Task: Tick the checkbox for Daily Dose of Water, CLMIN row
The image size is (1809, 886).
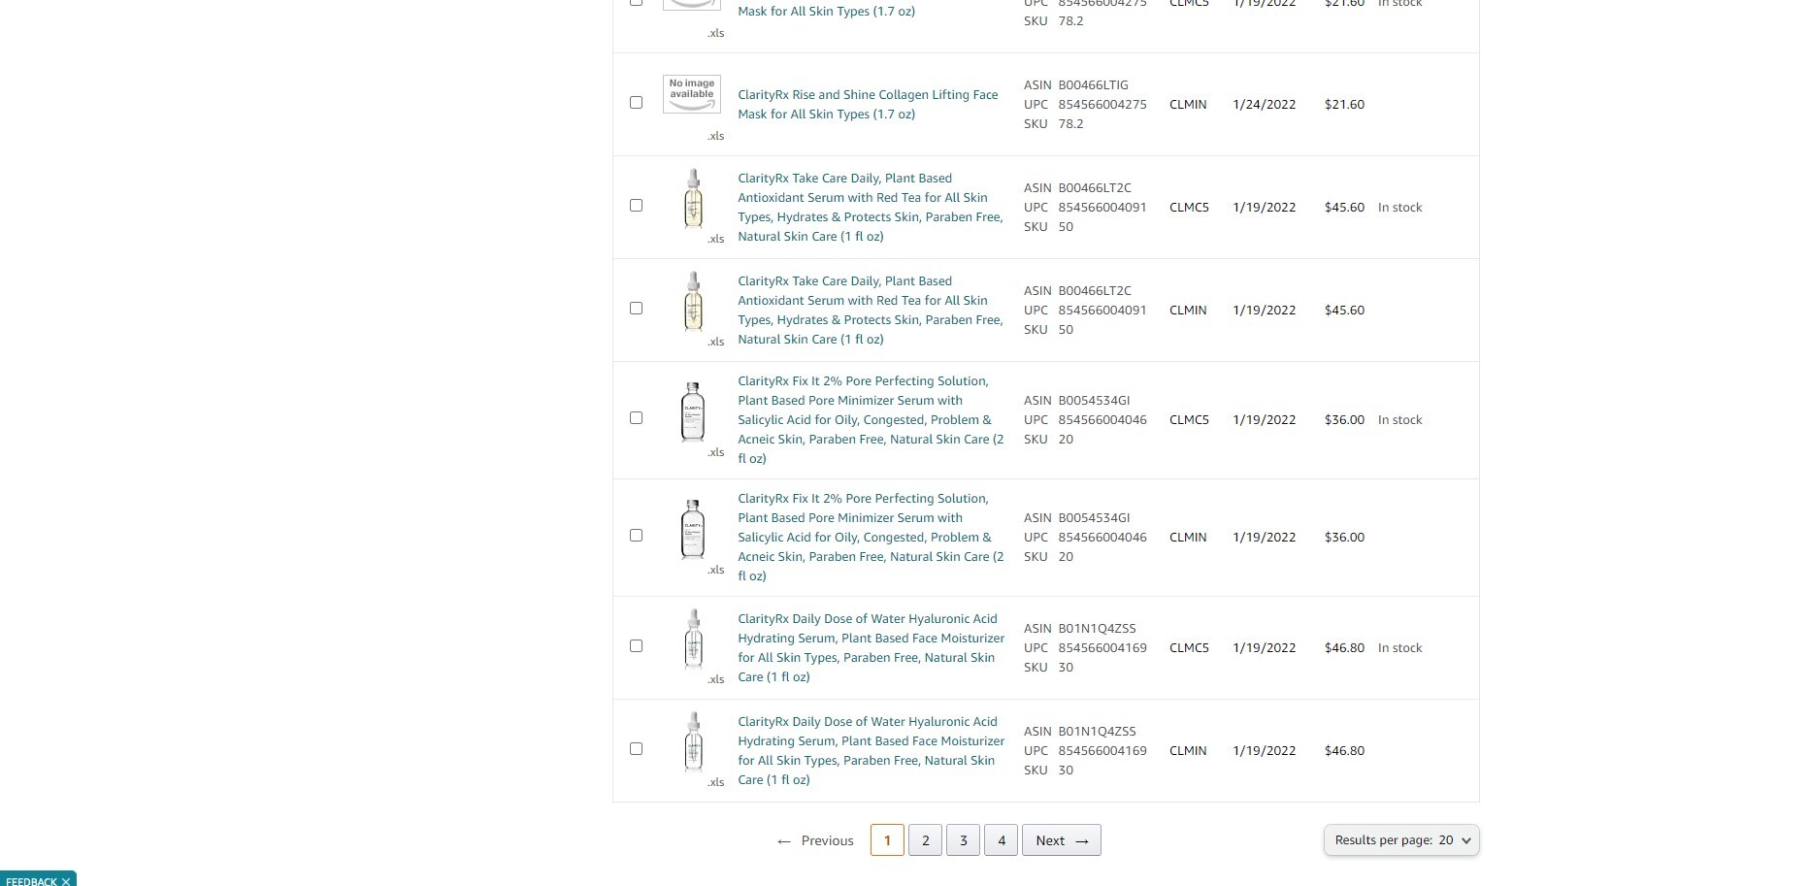Action: [x=636, y=748]
